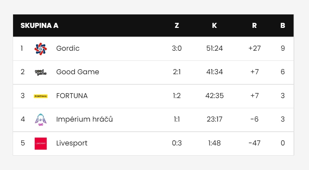The height and width of the screenshot is (170, 309).
Task: Open the Livesport team name
Action: [72, 143]
